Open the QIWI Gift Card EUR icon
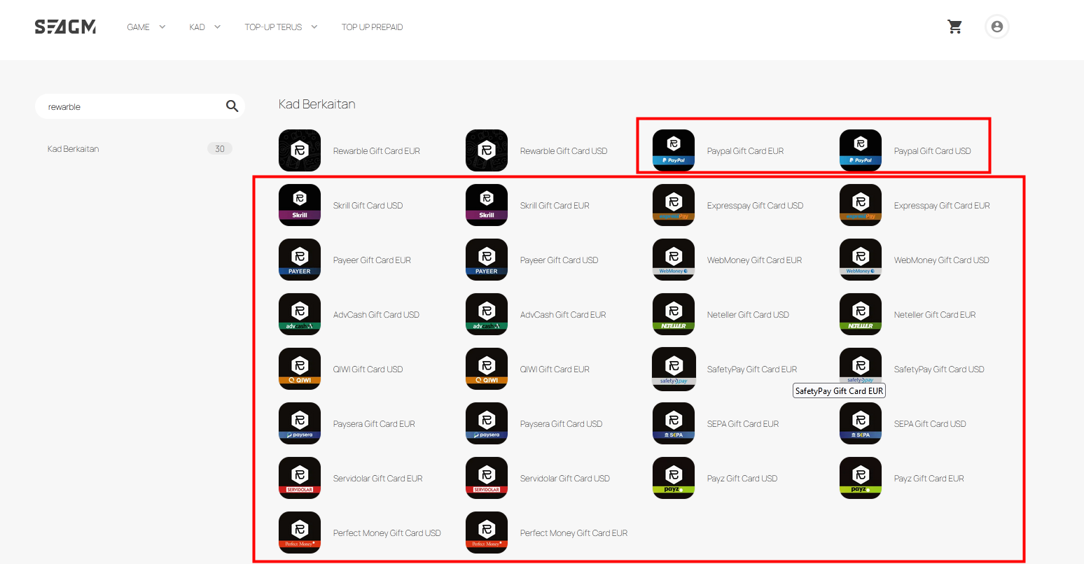This screenshot has width=1084, height=564. click(x=487, y=369)
